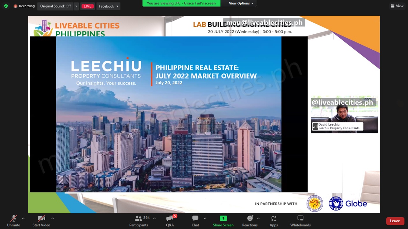
Task: Expand video options arrow beside Start Video
Action: pyautogui.click(x=52, y=218)
